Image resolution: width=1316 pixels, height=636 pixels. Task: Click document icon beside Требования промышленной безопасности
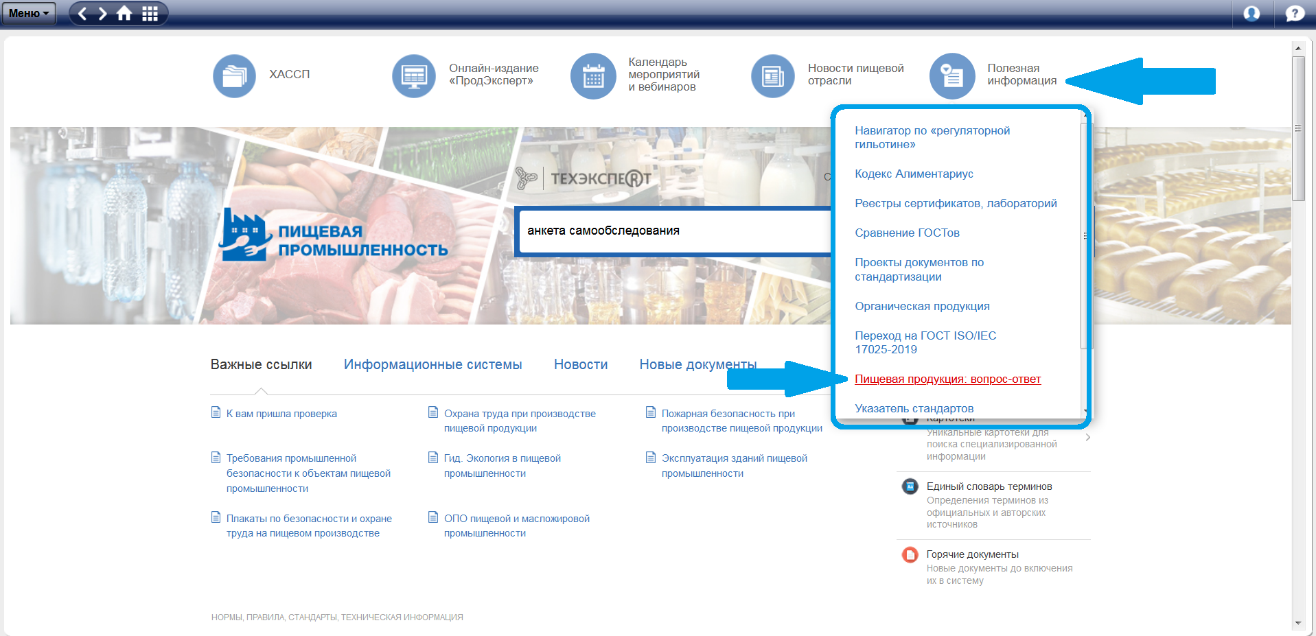pos(216,457)
